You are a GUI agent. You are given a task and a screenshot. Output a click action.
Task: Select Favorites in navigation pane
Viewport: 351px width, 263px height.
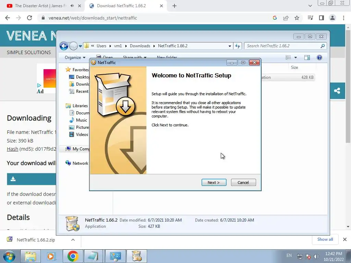click(77, 70)
